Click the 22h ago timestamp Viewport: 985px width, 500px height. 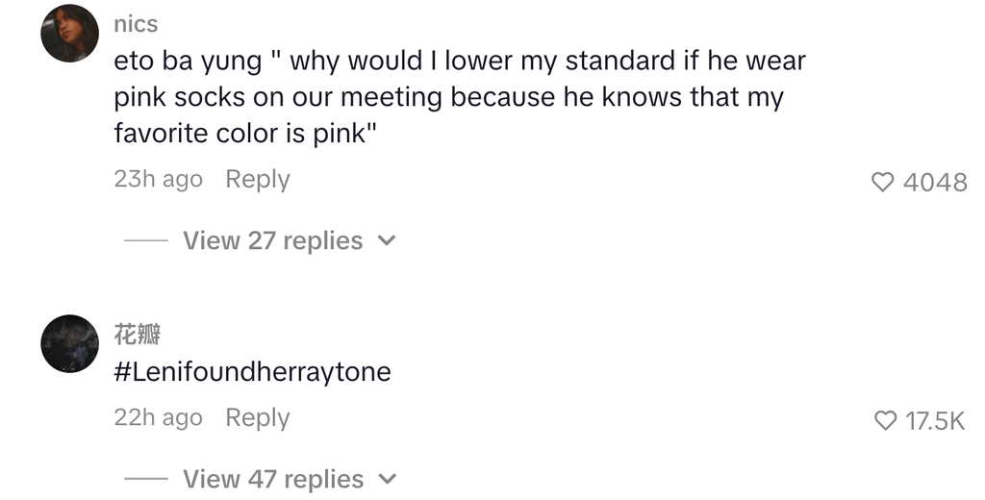coord(158,418)
